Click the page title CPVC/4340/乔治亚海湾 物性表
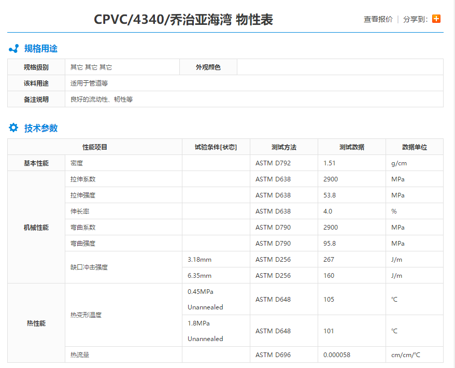 point(184,20)
